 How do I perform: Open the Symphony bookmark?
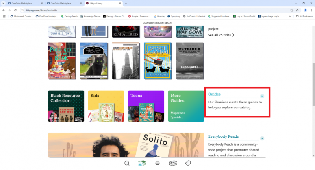coord(174,17)
